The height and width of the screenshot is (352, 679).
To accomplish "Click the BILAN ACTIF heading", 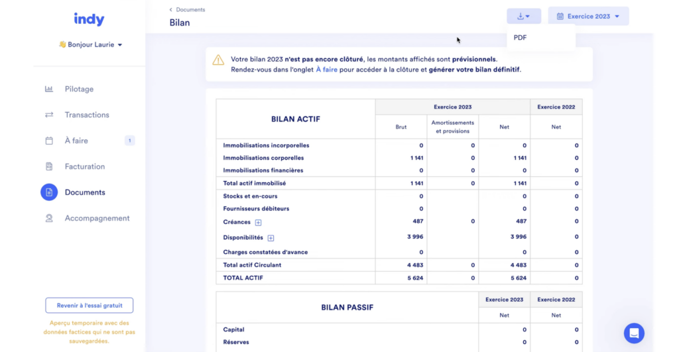I will [295, 119].
